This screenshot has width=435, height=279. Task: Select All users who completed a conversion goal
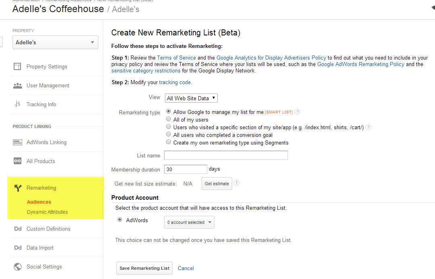coord(169,134)
